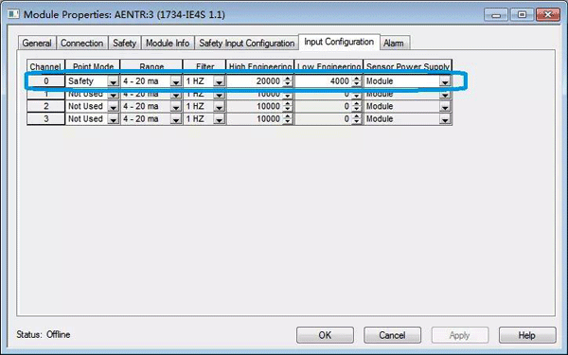Open Sensor Power Supply dropdown for channel 0

click(445, 81)
